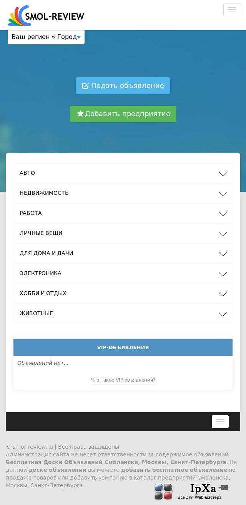Click the Добавить предприятие button
The width and height of the screenshot is (246, 505).
(x=123, y=114)
